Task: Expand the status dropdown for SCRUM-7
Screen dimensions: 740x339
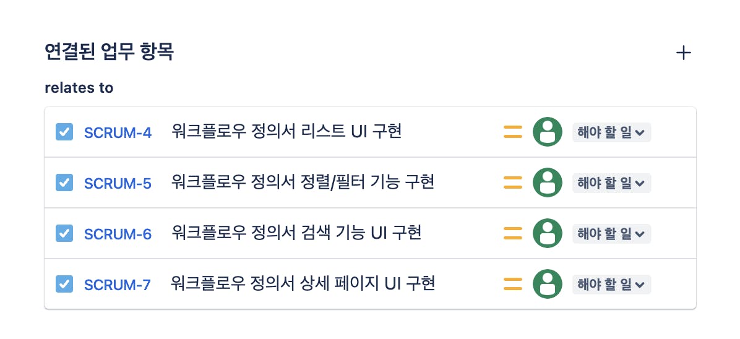Action: pos(611,284)
